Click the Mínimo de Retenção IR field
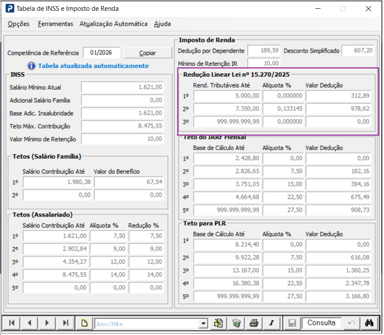Image resolution: width=384 pixels, height=335 pixels. coord(264,63)
